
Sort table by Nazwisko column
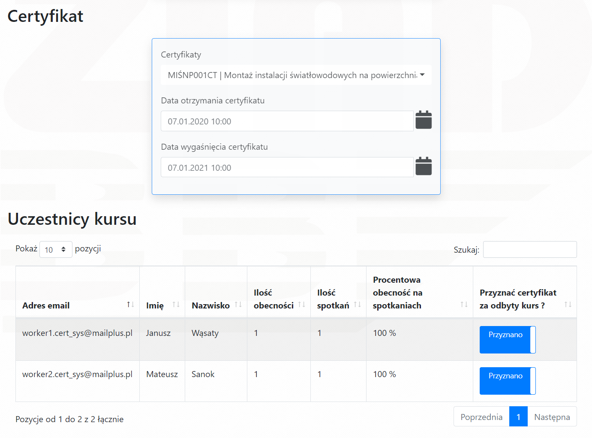216,292
